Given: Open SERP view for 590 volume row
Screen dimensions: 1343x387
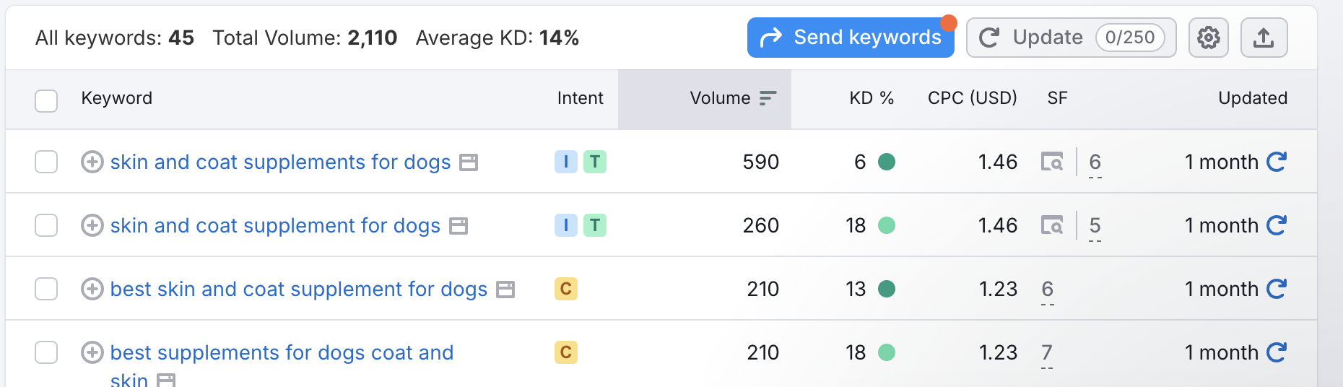Looking at the screenshot, I should coord(1052,162).
